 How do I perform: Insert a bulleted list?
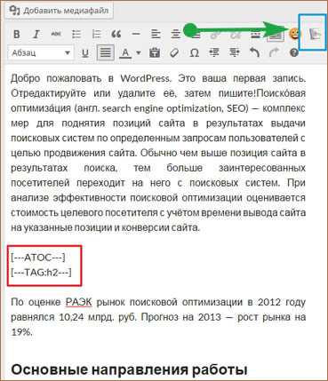point(76,34)
